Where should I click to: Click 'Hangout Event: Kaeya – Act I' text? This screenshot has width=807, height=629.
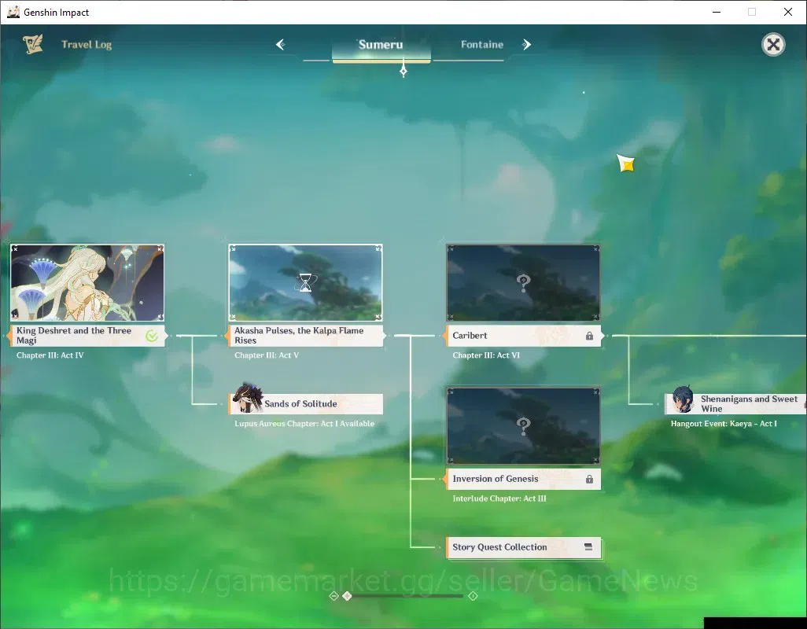724,424
